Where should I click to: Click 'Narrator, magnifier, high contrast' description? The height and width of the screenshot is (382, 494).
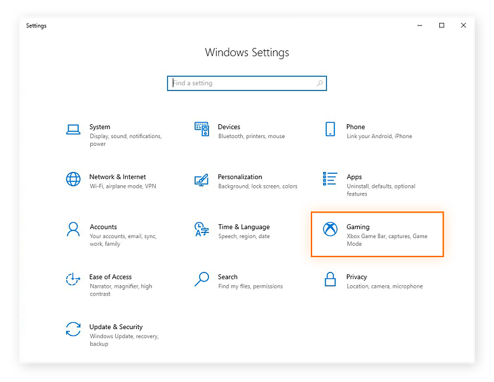point(121,290)
